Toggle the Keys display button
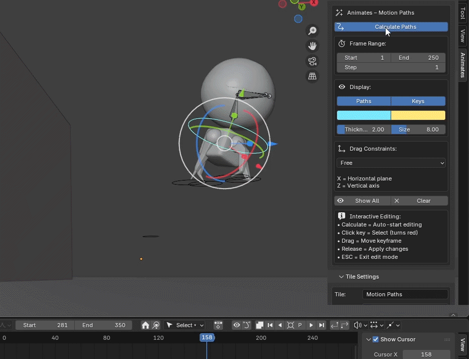Image resolution: width=469 pixels, height=359 pixels. [x=418, y=101]
